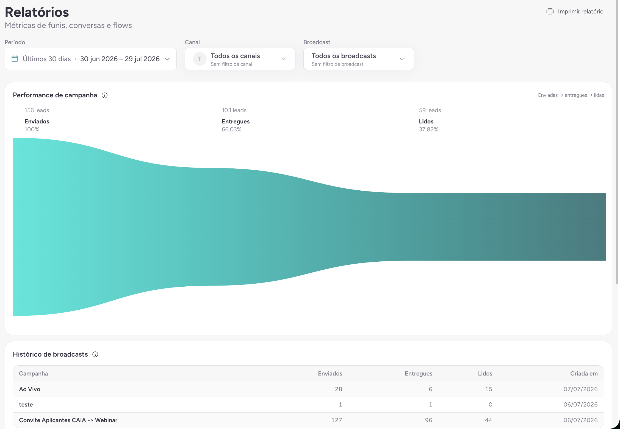Click the Entregues column header
This screenshot has width=620, height=429.
point(418,373)
